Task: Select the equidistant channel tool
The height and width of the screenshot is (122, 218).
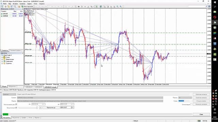Action: pyautogui.click(x=76, y=6)
